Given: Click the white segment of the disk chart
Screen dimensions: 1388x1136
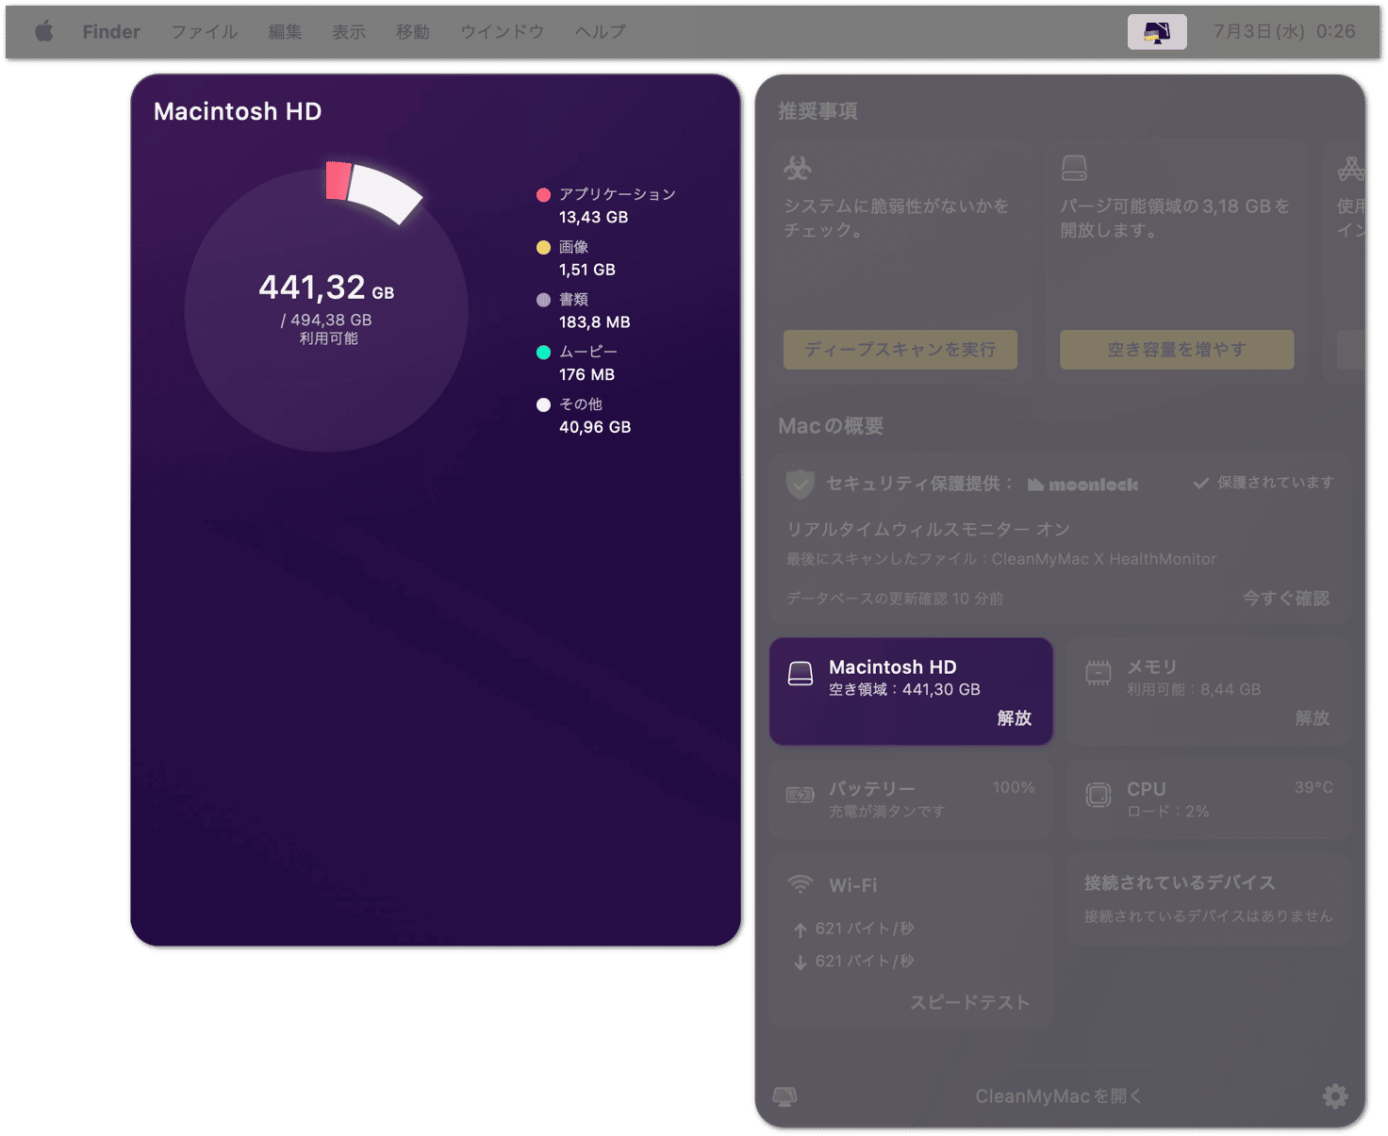Looking at the screenshot, I should click(387, 193).
